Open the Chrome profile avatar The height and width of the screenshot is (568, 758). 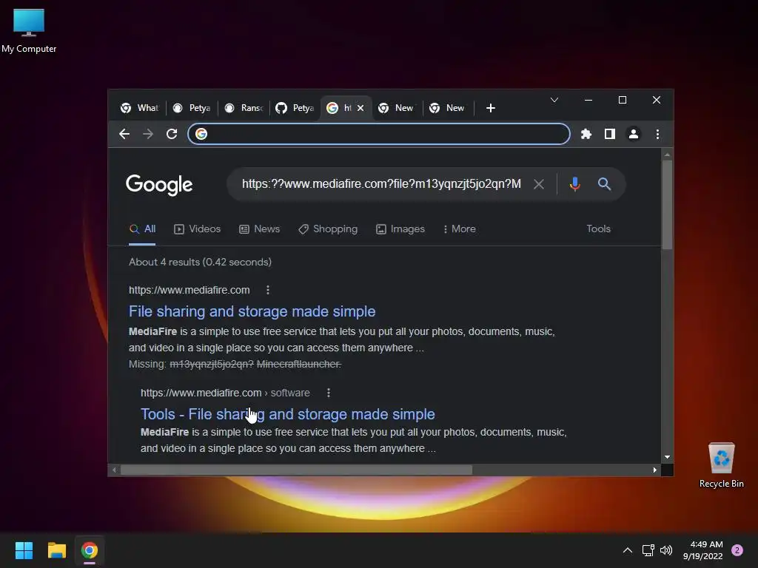click(634, 134)
